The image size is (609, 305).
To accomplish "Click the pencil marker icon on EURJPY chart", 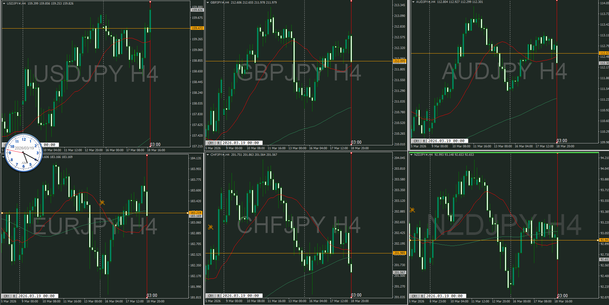I will (102, 202).
